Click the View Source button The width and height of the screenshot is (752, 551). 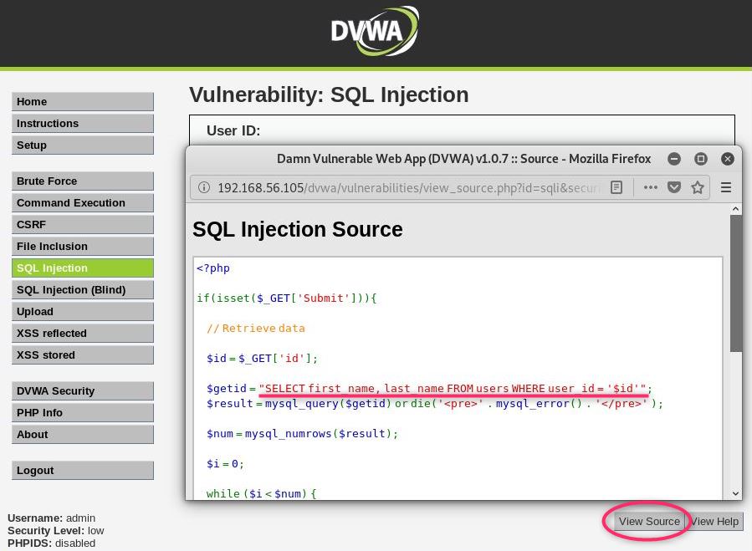pos(649,521)
